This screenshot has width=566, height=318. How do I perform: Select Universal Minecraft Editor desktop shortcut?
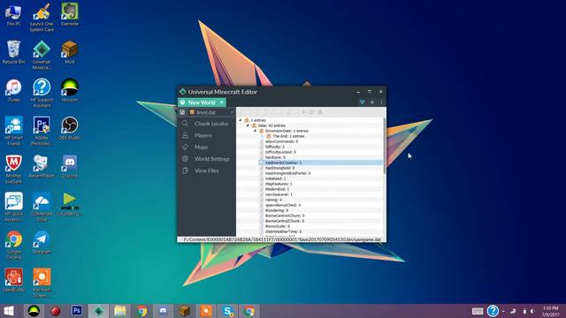click(42, 55)
